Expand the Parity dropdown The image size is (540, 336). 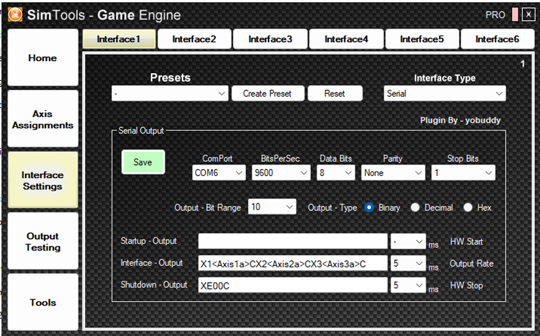click(x=393, y=173)
